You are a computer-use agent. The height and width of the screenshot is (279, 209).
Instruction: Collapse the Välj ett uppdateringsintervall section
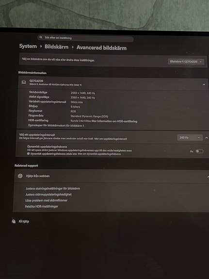(x=206, y=137)
